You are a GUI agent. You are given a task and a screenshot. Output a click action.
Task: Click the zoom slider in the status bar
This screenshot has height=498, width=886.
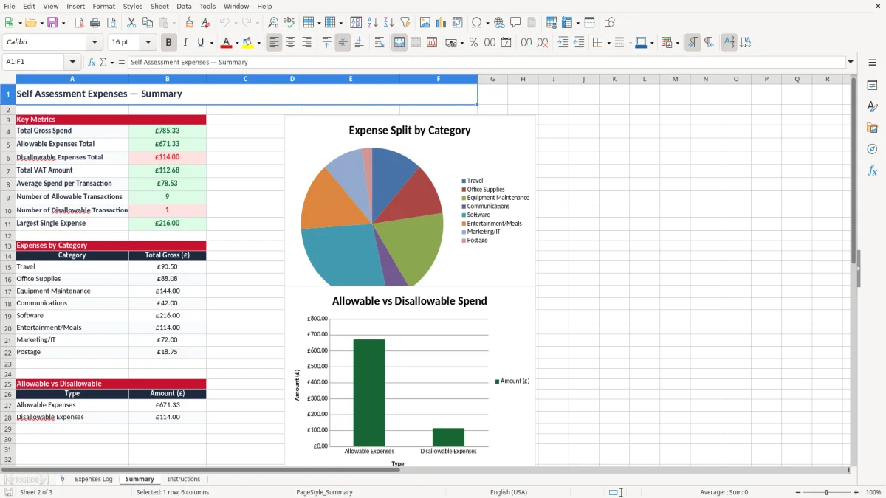(x=826, y=492)
